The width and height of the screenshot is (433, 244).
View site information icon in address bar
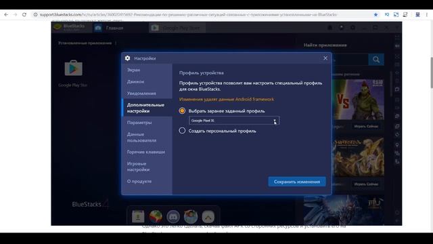pos(35,15)
